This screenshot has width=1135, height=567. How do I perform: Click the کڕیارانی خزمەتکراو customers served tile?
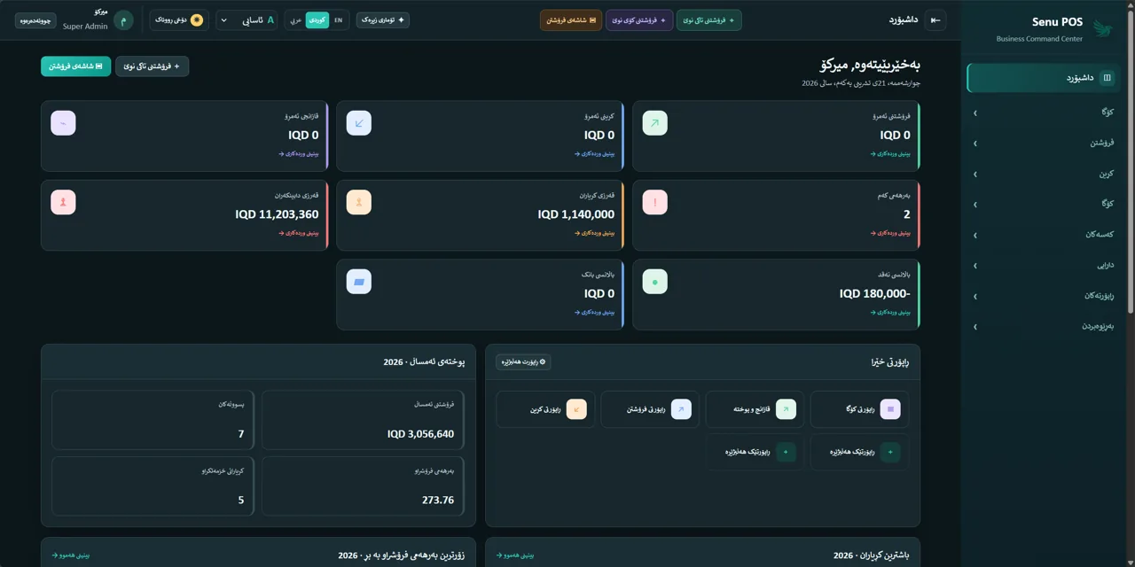(x=153, y=485)
